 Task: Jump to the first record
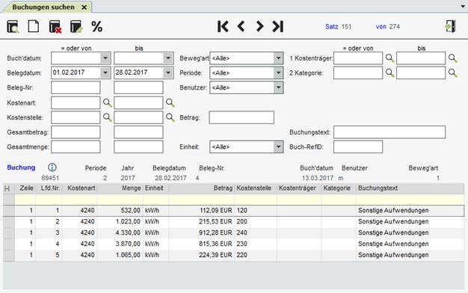[x=223, y=27]
